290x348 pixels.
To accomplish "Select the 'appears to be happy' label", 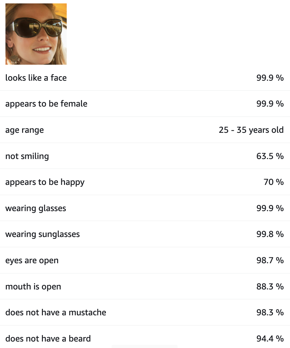I will coord(45,182).
